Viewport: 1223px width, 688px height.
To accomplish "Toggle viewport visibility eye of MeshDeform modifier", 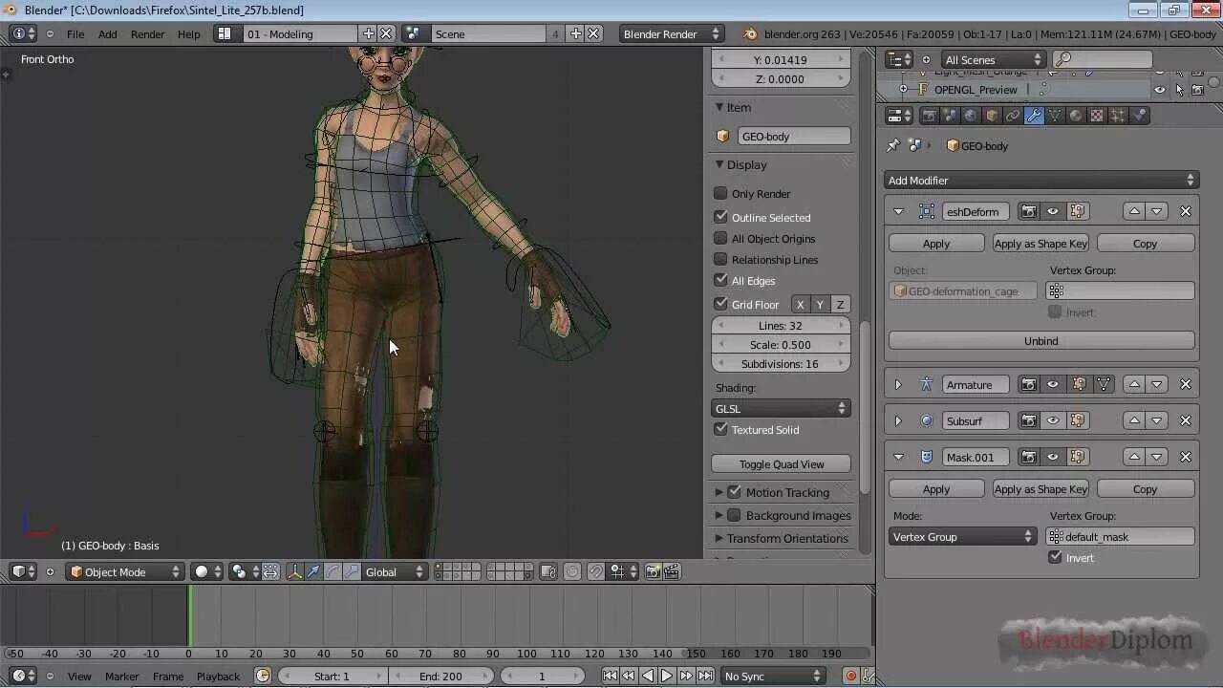I will point(1053,211).
